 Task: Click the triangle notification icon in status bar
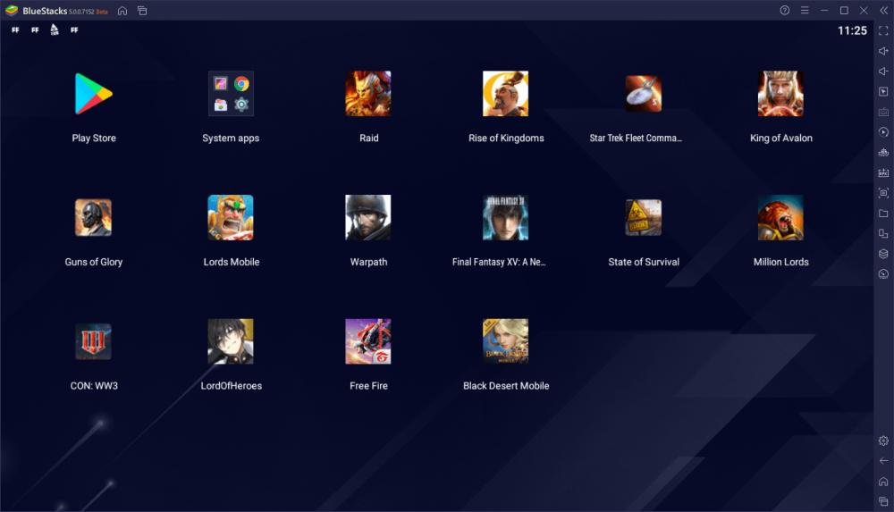tap(55, 29)
